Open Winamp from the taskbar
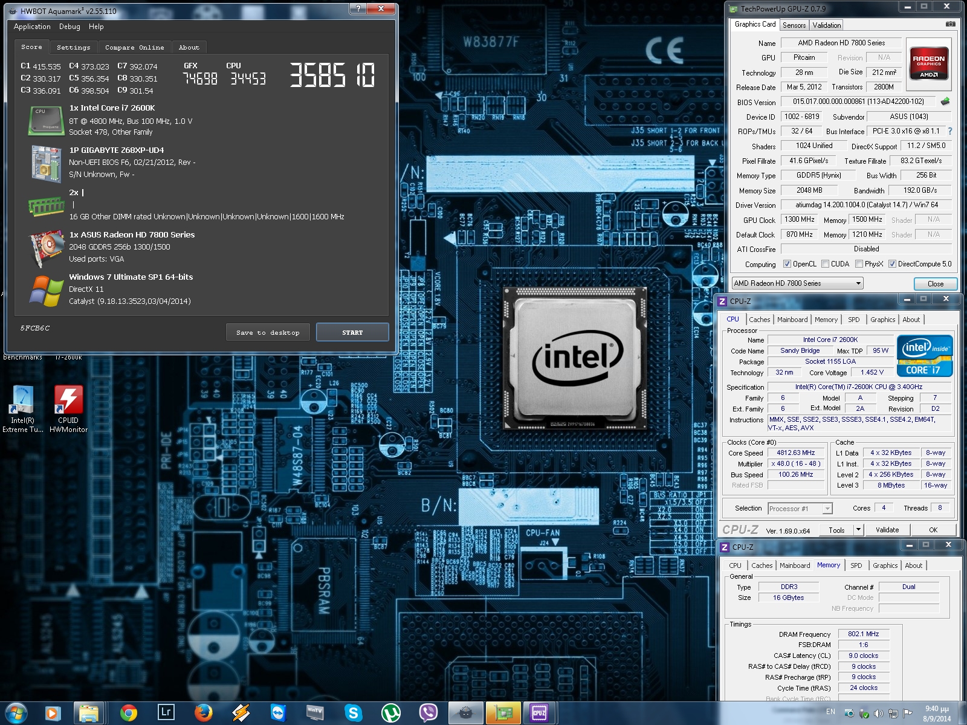The width and height of the screenshot is (967, 725). (241, 713)
